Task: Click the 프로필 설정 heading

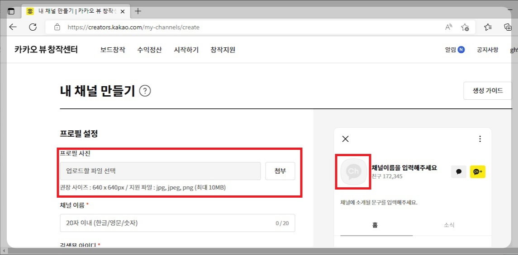Action: coord(79,134)
